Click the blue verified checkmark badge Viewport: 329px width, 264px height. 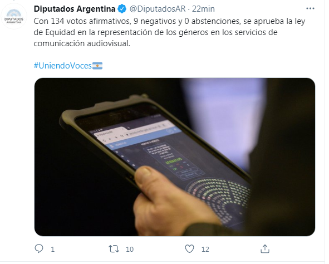pos(122,9)
